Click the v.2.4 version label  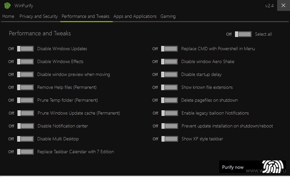click(269, 6)
